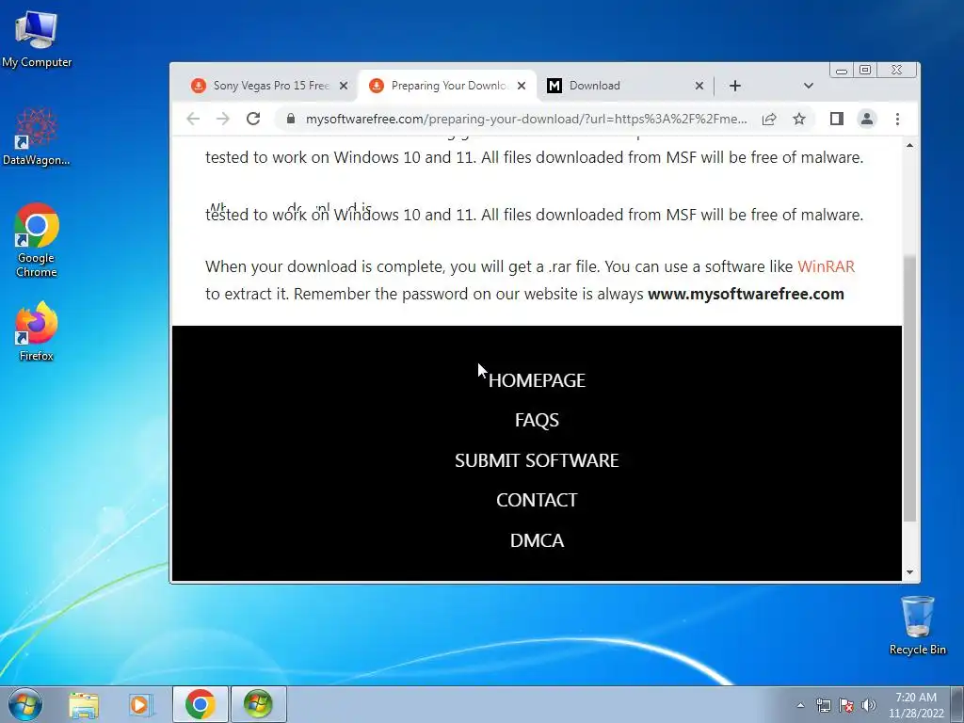Launch Google Chrome desktop shortcut
964x723 pixels.
pos(37,240)
